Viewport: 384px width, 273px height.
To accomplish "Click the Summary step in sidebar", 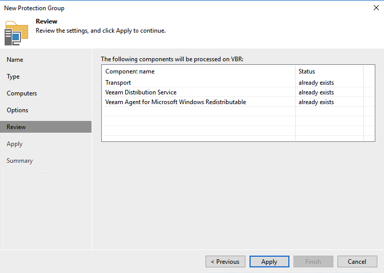I will click(20, 161).
